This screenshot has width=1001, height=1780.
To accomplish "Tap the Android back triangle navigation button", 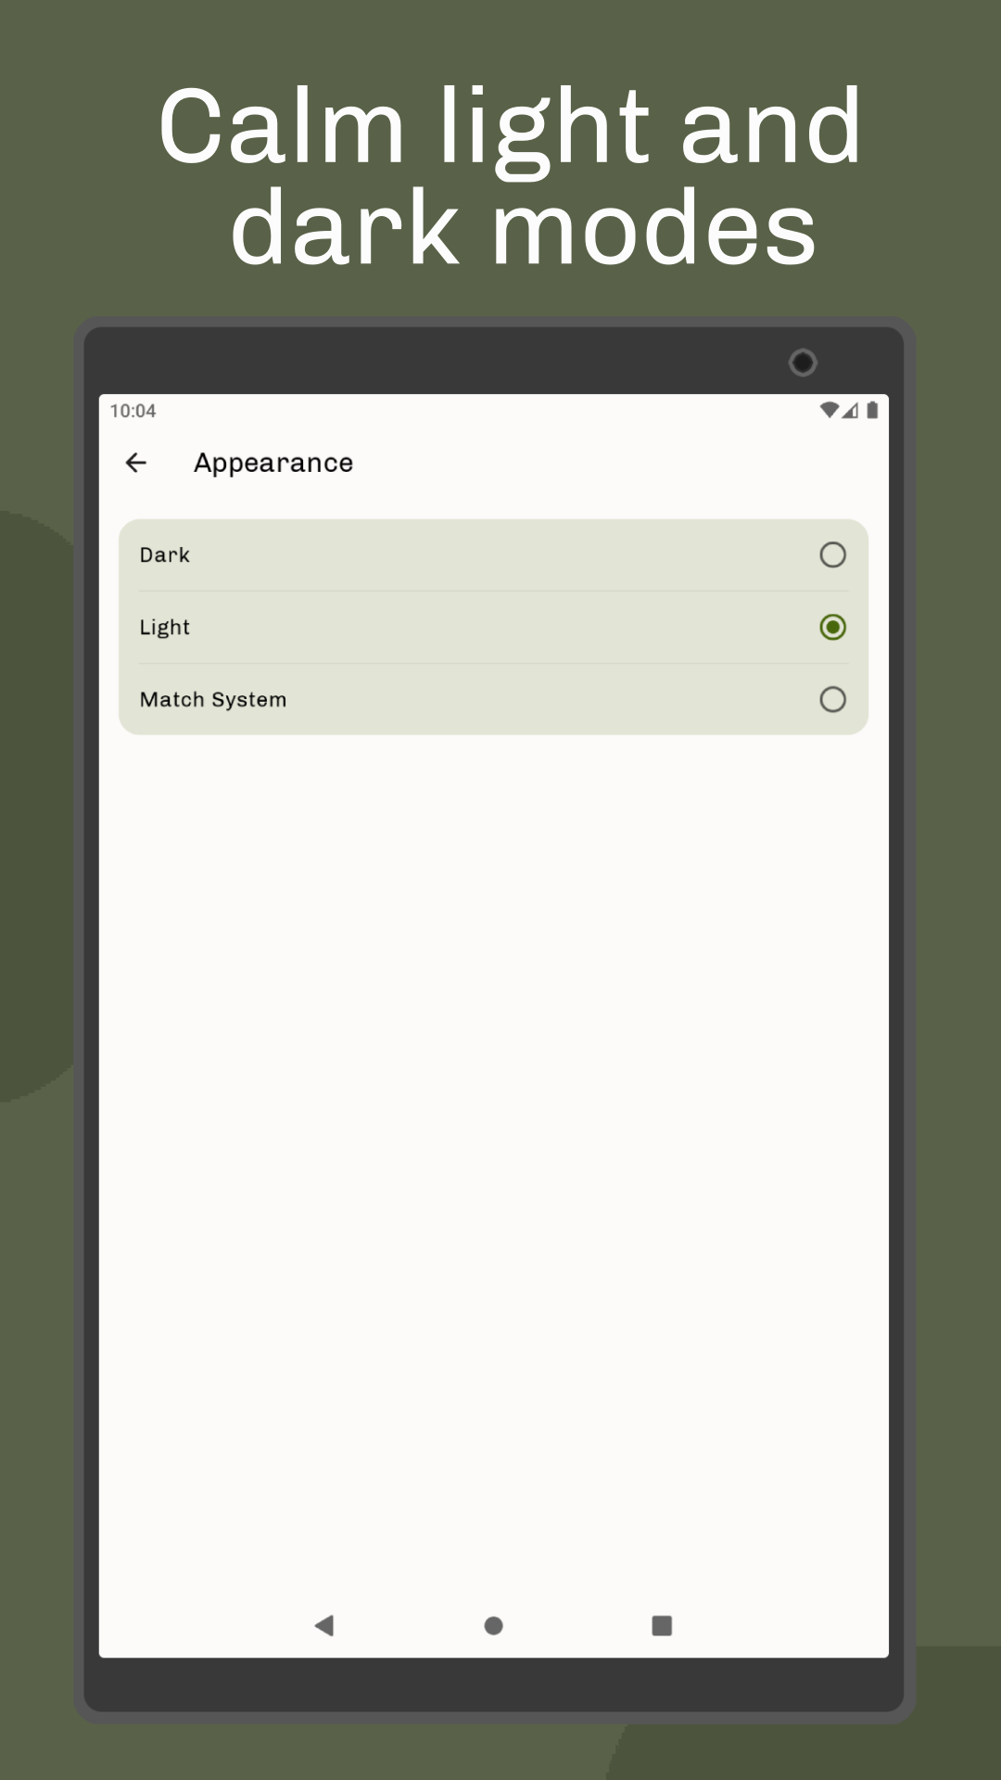I will coord(324,1625).
